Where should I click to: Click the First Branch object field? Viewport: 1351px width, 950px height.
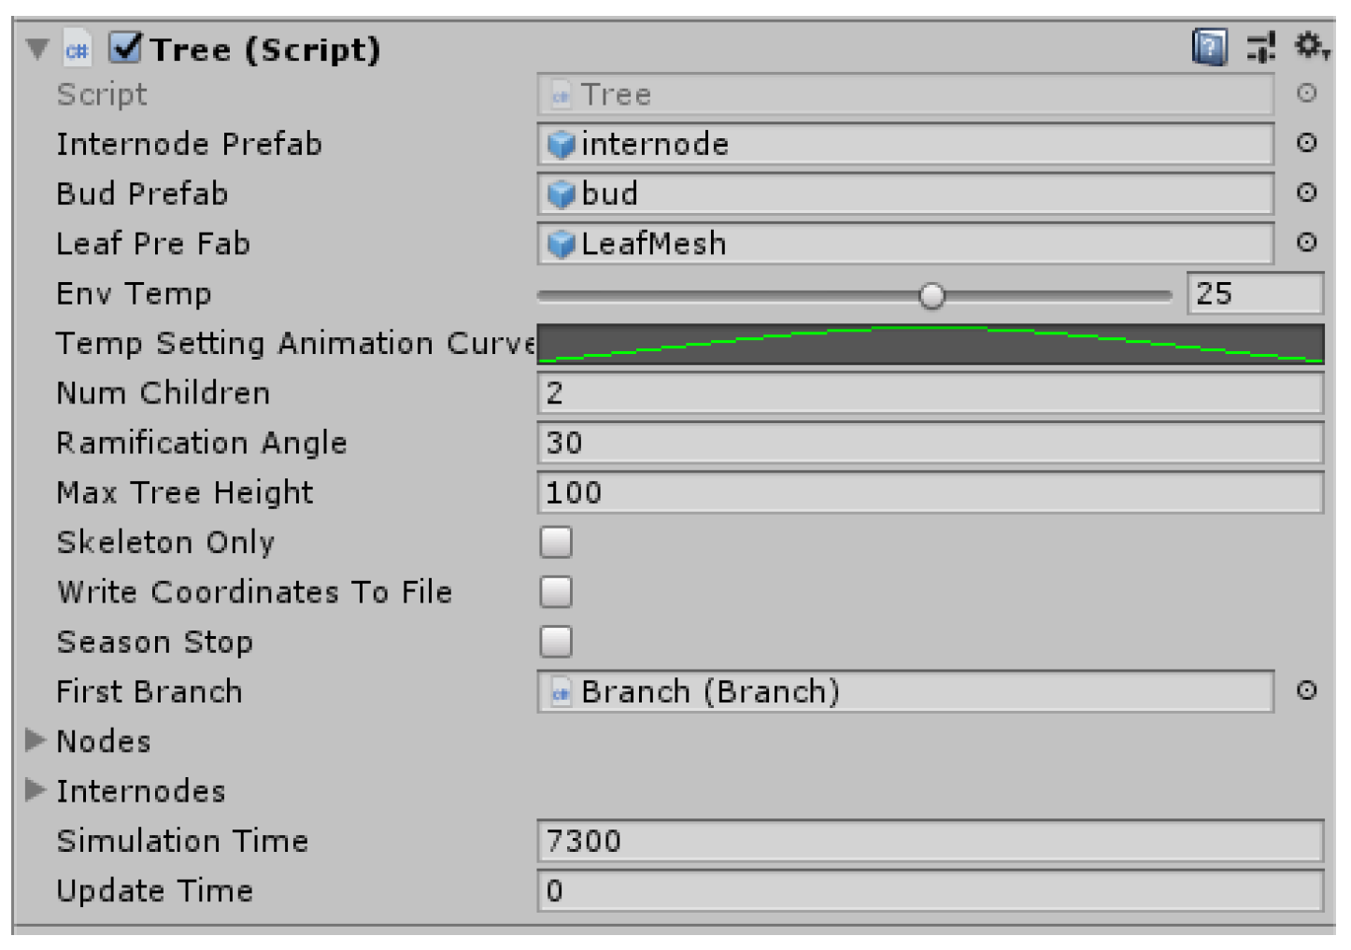(905, 692)
